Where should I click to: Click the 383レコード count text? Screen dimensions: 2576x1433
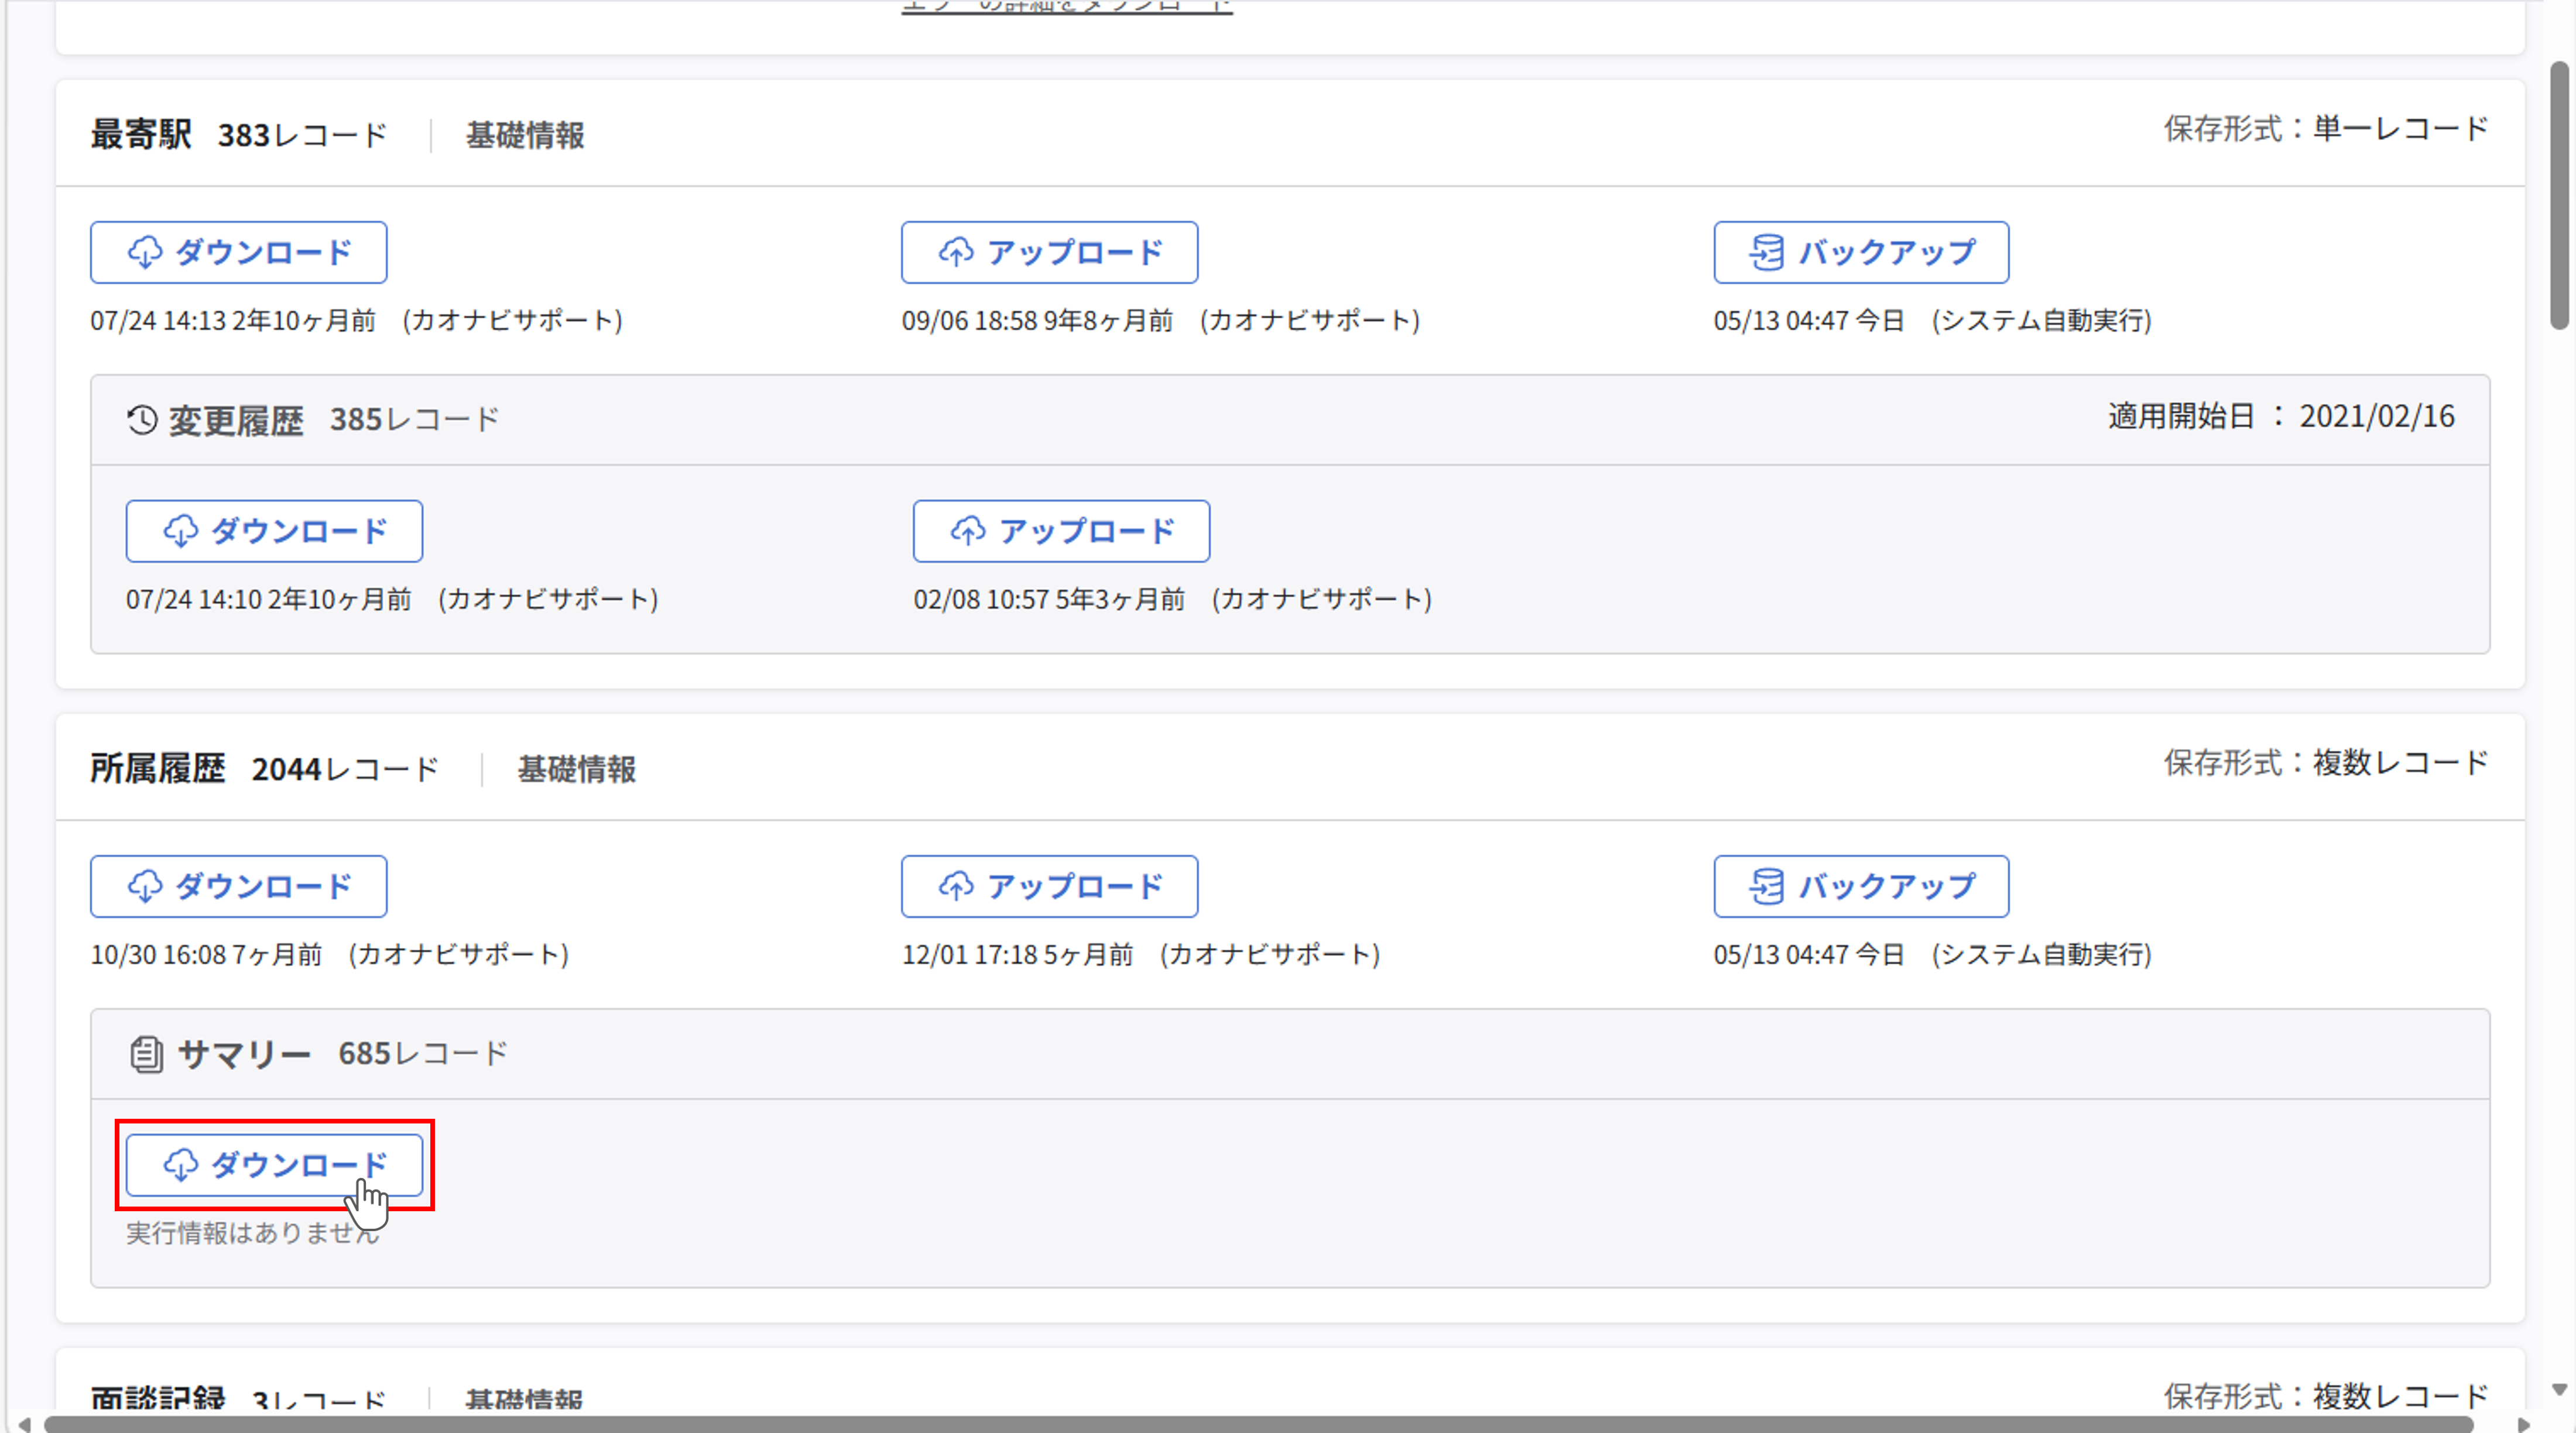302,135
